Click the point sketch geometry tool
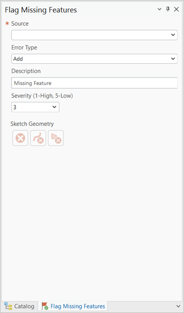 click(x=20, y=138)
